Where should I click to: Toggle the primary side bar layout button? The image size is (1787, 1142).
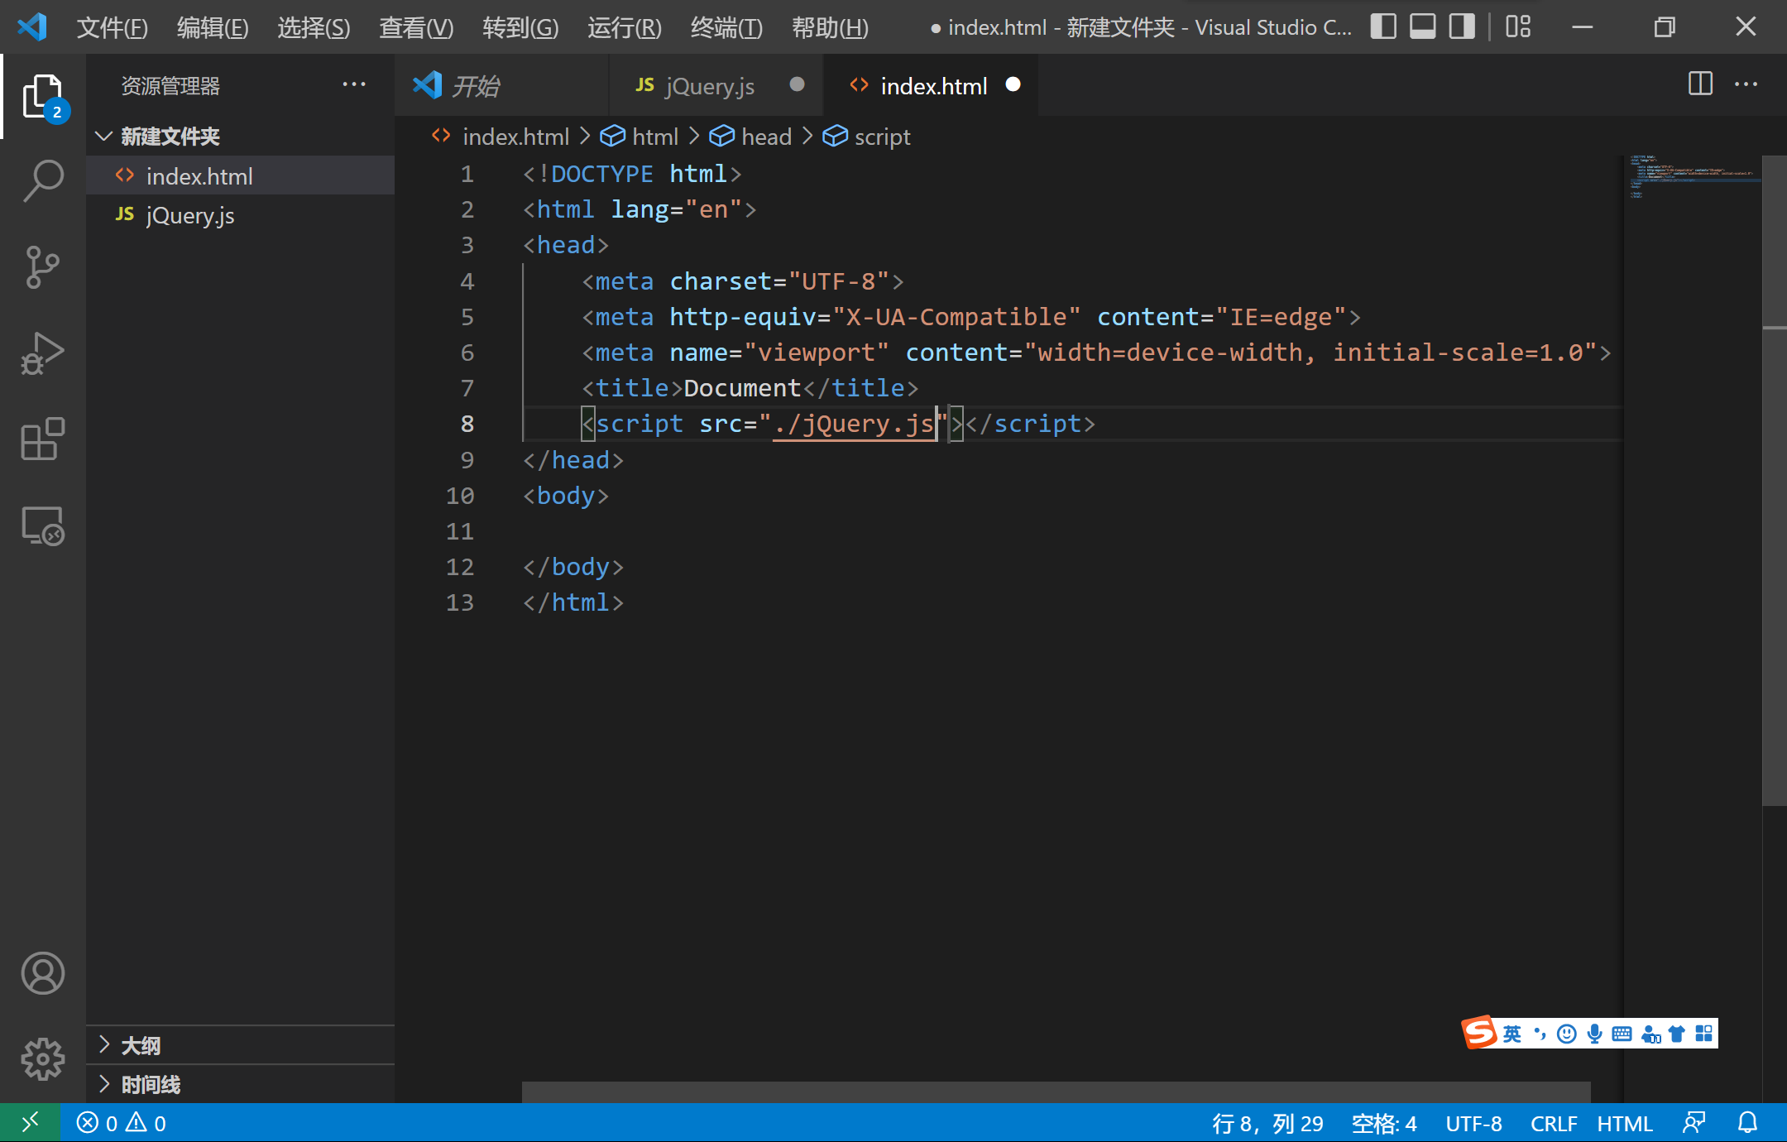click(x=1383, y=27)
